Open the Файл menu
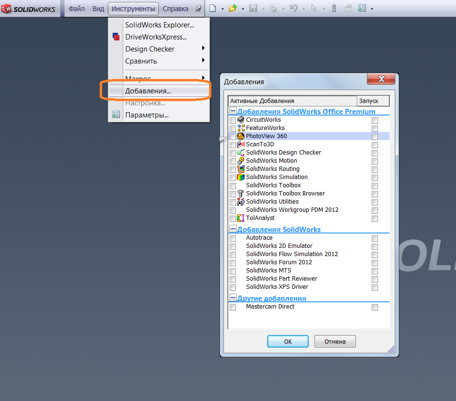The height and width of the screenshot is (401, 456). (x=77, y=9)
